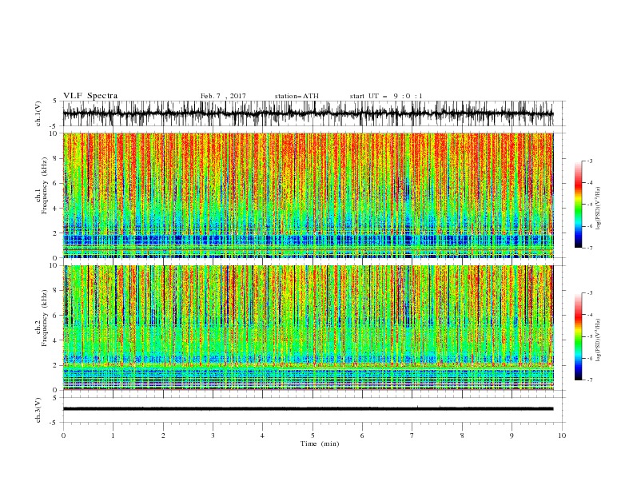Screen dimensions: 633x489
Task: Click the time axis tick label '5'
Action: pos(313,435)
